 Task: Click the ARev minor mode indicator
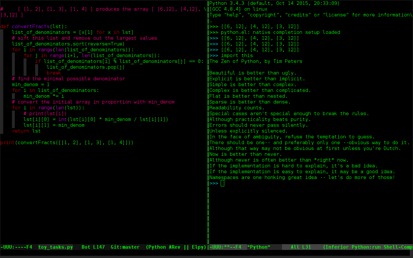click(x=175, y=247)
